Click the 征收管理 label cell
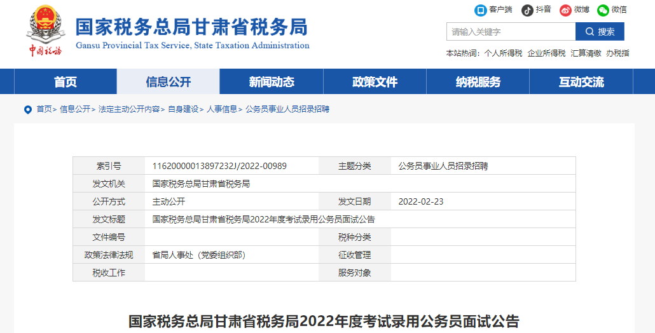Image resolution: width=655 pixels, height=333 pixels. tap(355, 255)
